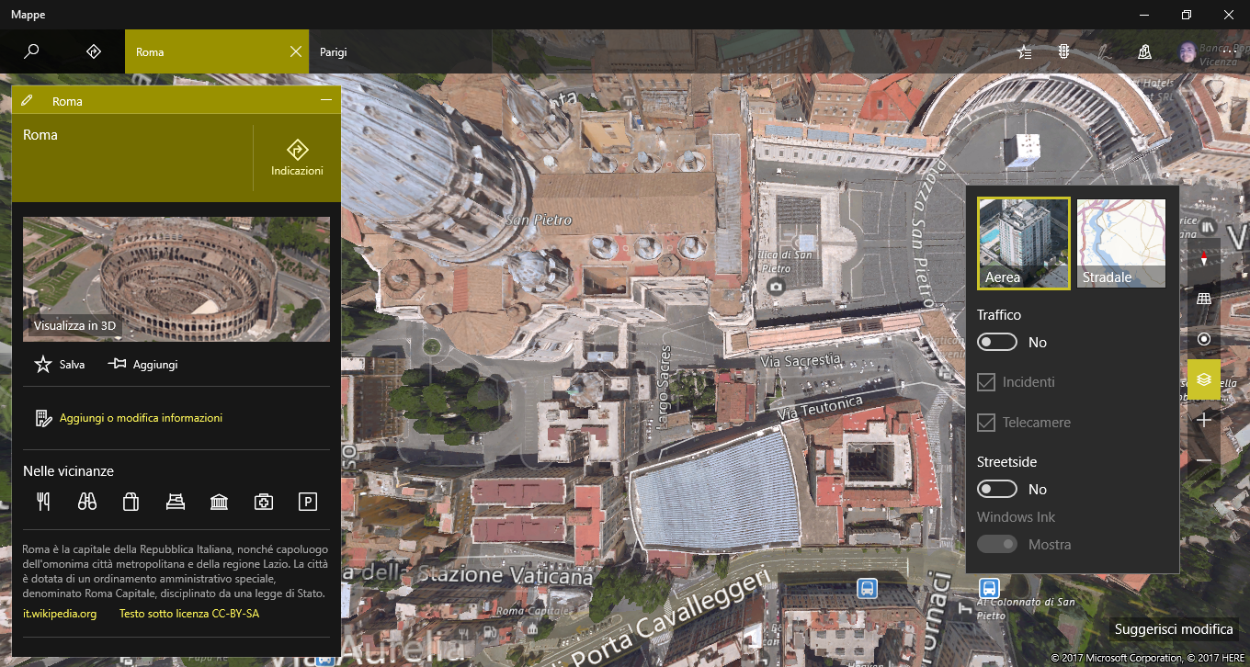1250x667 pixels.
Task: Zoom out with the minus button
Action: [x=1204, y=459]
